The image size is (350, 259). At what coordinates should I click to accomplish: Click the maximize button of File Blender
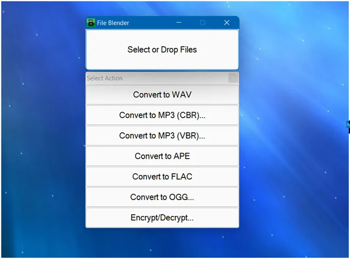tap(202, 23)
